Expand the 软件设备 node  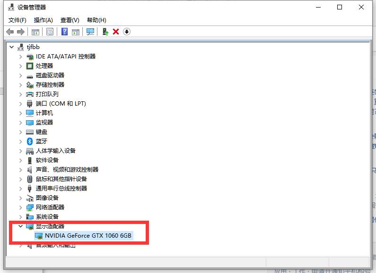[x=21, y=160]
